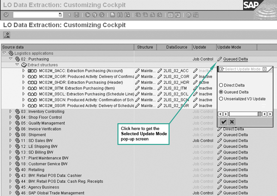Click the green checkmark confirm icon in popup
The height and width of the screenshot is (196, 277).
click(223, 122)
